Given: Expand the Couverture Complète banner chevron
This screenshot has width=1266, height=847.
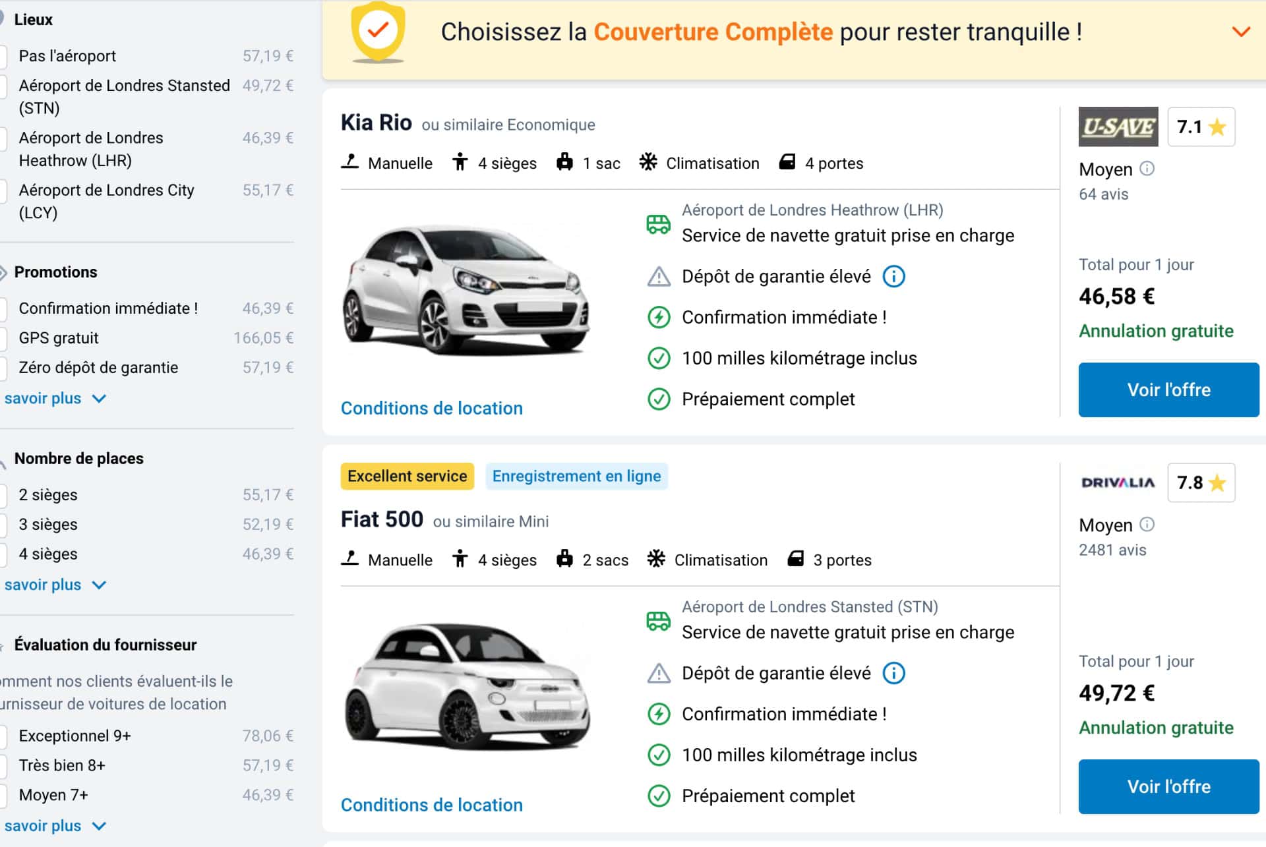Looking at the screenshot, I should point(1241,32).
